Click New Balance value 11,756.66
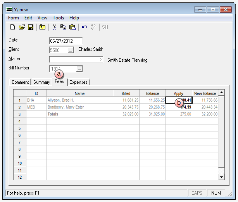The height and width of the screenshot is (202, 238). 205,100
